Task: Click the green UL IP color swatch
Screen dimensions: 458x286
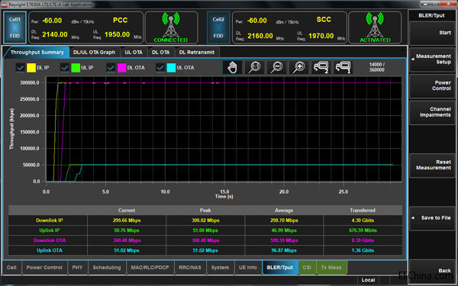Action: [76, 68]
